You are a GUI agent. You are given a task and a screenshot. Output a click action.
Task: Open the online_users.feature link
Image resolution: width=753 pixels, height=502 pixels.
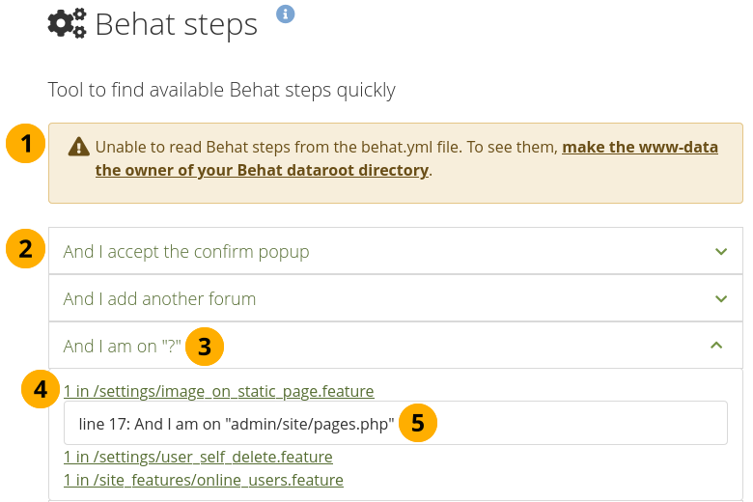203,480
